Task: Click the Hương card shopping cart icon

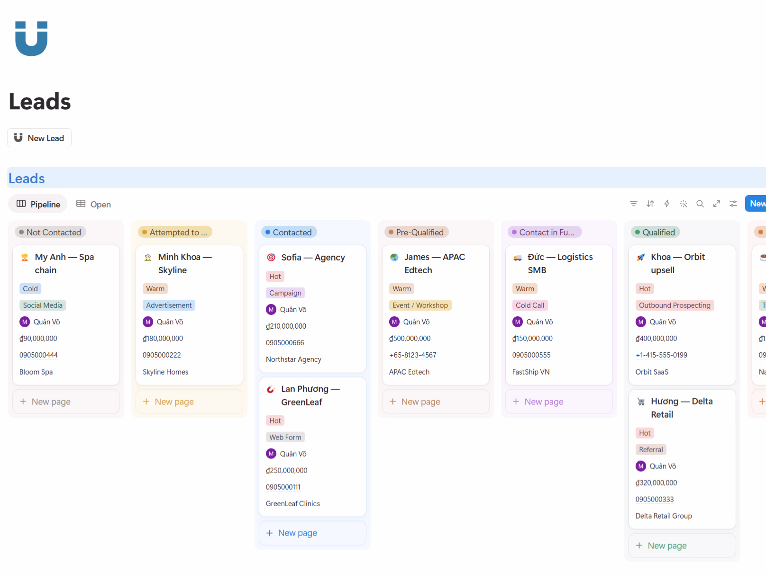Action: [641, 402]
